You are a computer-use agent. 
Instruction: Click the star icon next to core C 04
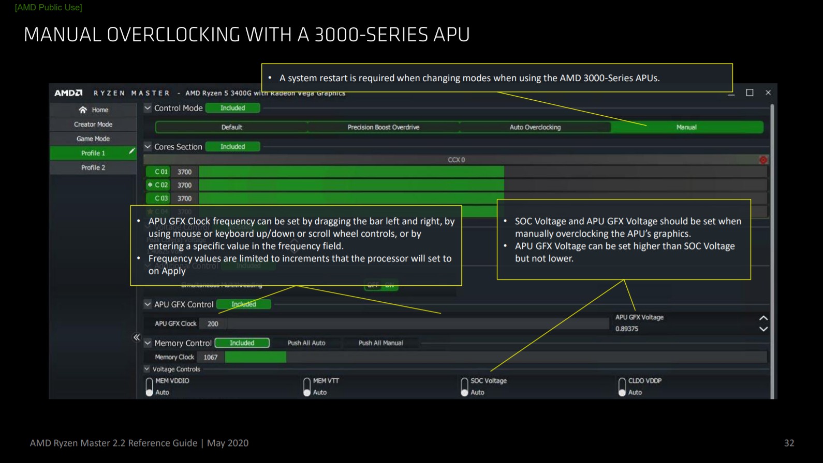click(x=150, y=211)
